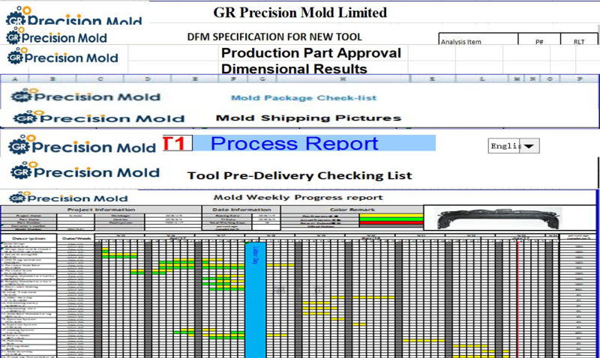The image size is (600, 358).
Task: Click the Production Part Approval heading
Action: tap(311, 53)
